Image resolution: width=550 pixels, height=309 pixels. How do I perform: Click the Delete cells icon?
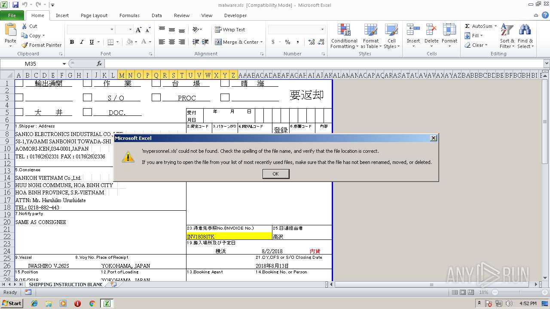pyautogui.click(x=431, y=30)
